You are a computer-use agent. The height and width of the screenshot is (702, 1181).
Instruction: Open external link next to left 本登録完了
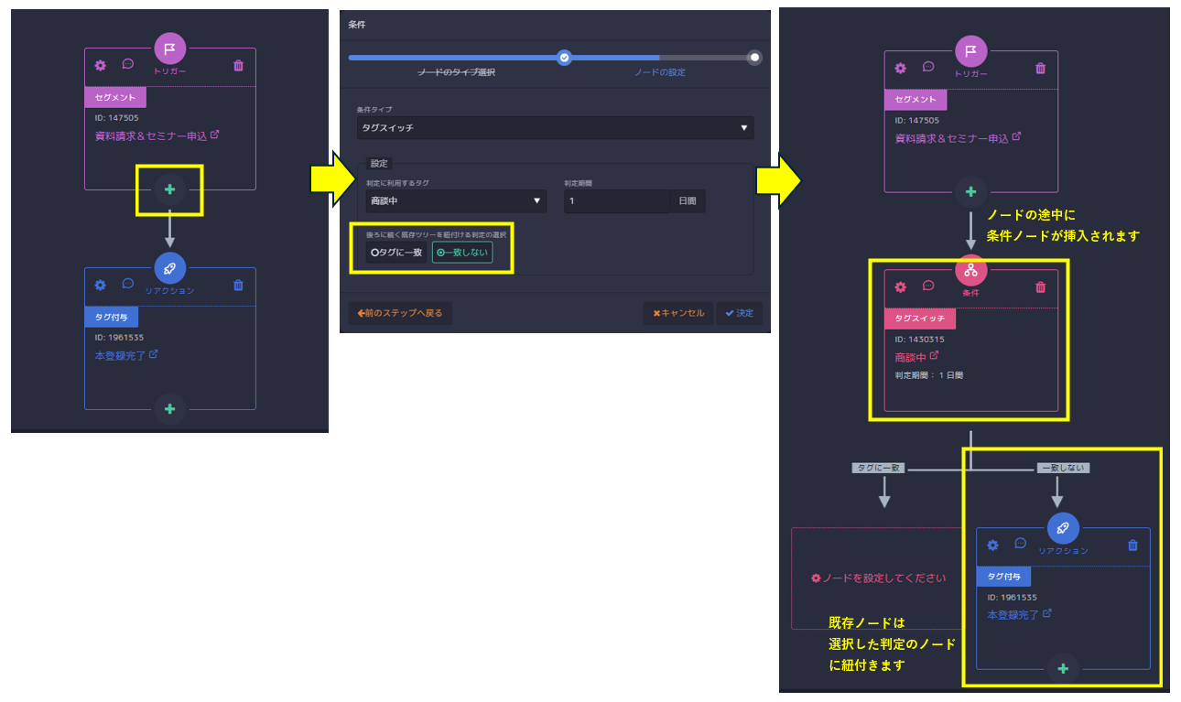tap(154, 354)
